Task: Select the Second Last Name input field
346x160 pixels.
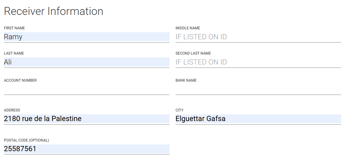Action: coord(258,62)
